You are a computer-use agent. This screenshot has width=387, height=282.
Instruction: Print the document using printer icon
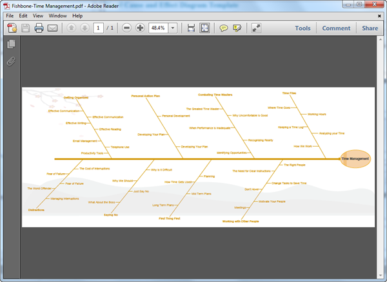pyautogui.click(x=39, y=28)
